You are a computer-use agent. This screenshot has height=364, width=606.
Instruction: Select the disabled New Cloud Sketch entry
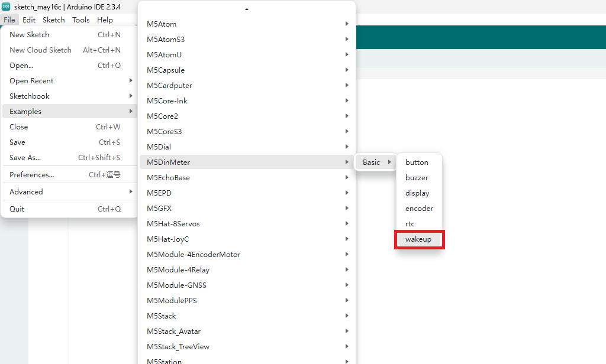pyautogui.click(x=70, y=50)
